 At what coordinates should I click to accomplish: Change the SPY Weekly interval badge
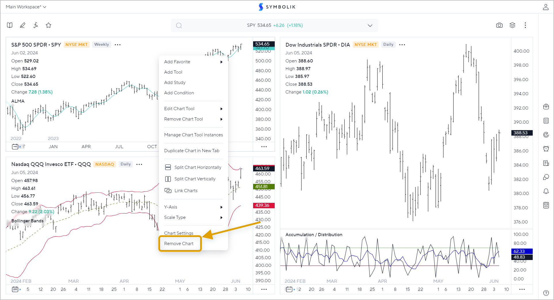click(102, 45)
